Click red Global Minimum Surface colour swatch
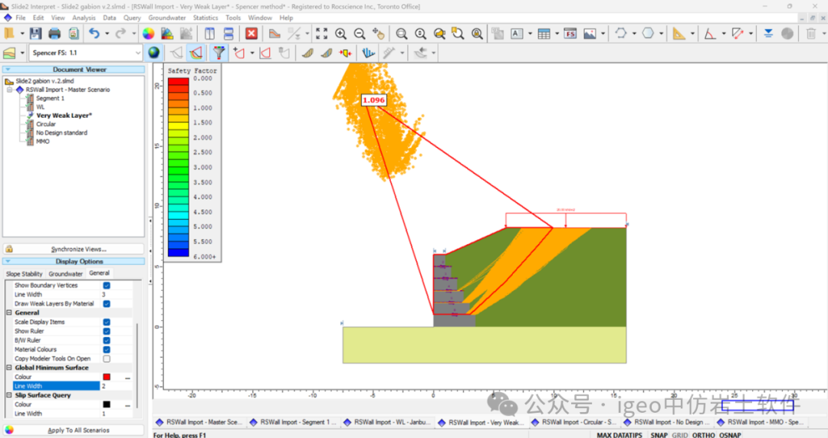This screenshot has height=438, width=828. [x=107, y=378]
